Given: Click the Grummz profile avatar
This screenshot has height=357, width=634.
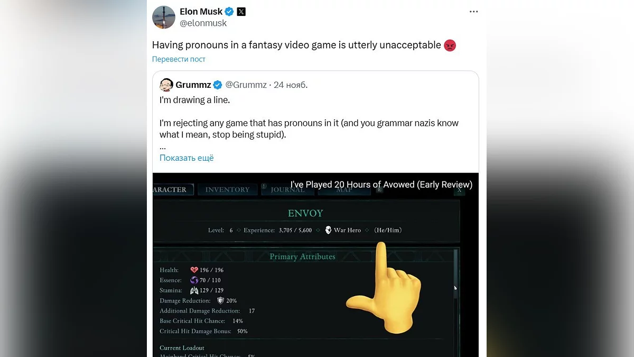Looking at the screenshot, I should coord(166,85).
